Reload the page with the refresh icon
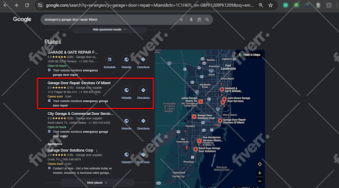The image size is (339, 188). coord(27,5)
